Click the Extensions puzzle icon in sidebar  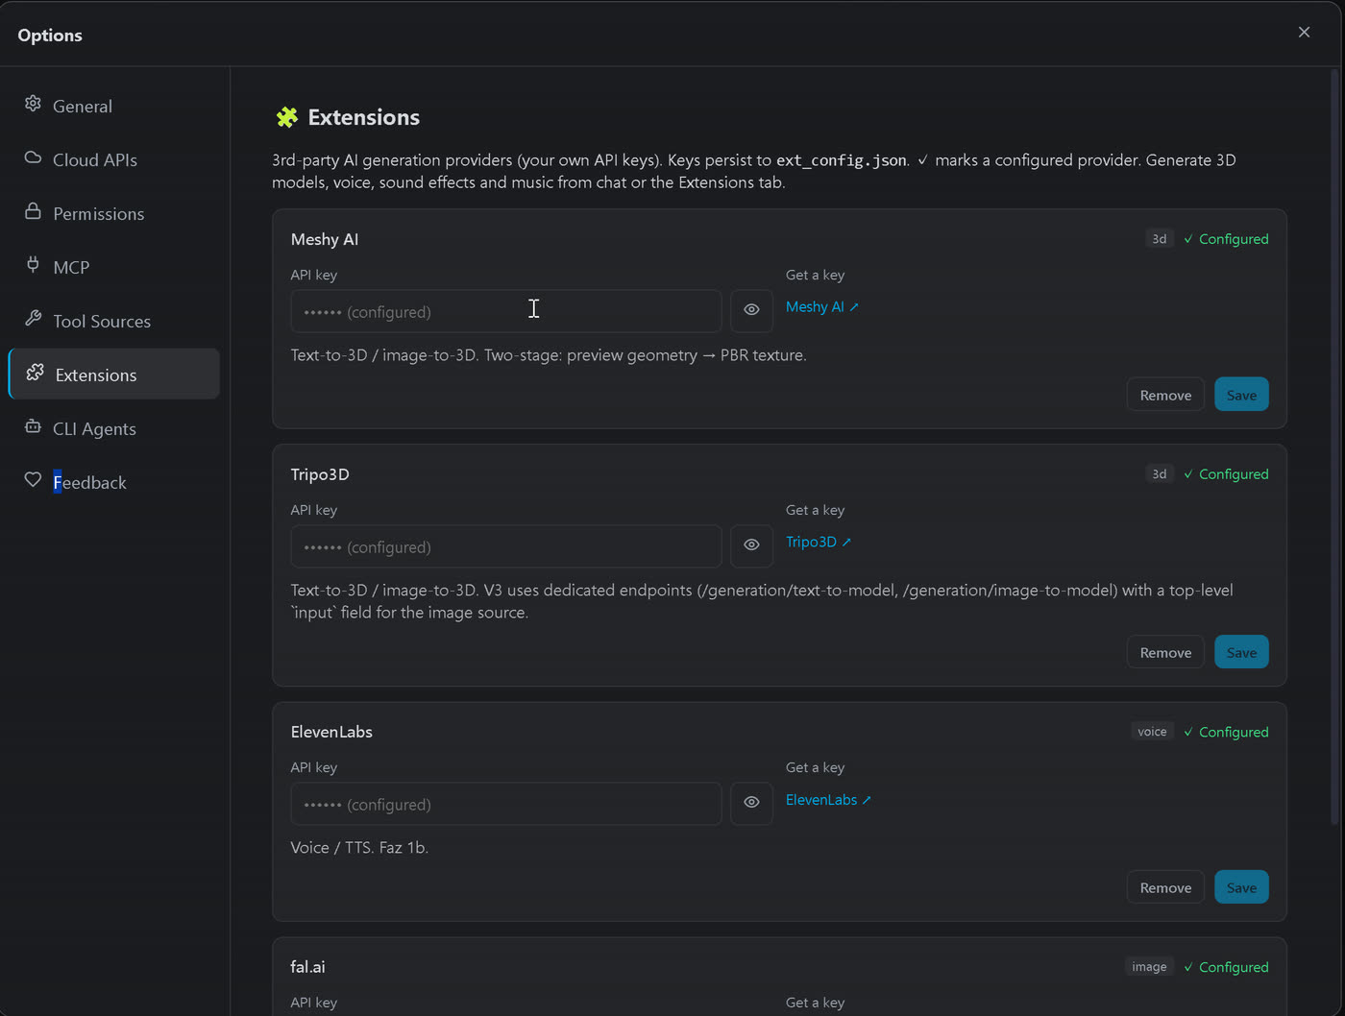tap(36, 373)
